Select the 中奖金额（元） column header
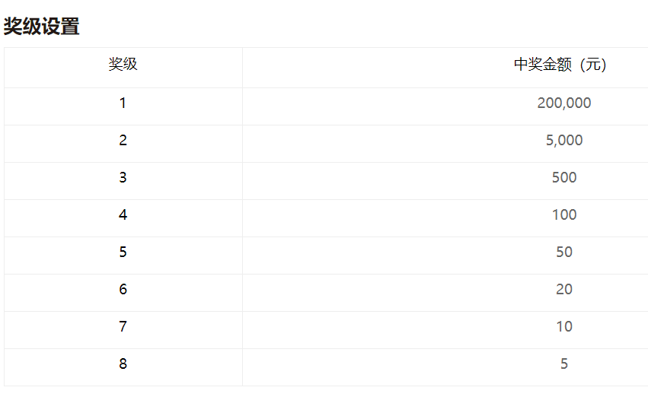Screen dimensions: 648x400 tap(560, 65)
